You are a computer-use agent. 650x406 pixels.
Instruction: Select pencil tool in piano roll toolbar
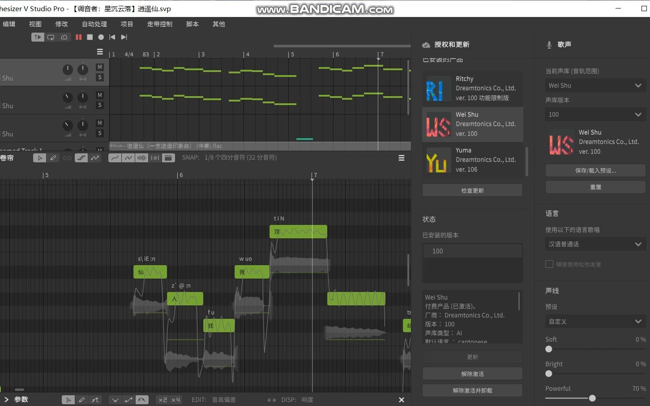point(53,158)
